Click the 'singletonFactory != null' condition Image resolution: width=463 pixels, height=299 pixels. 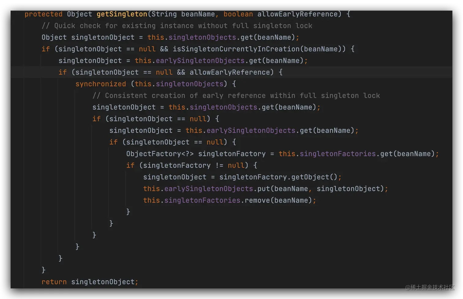[194, 165]
